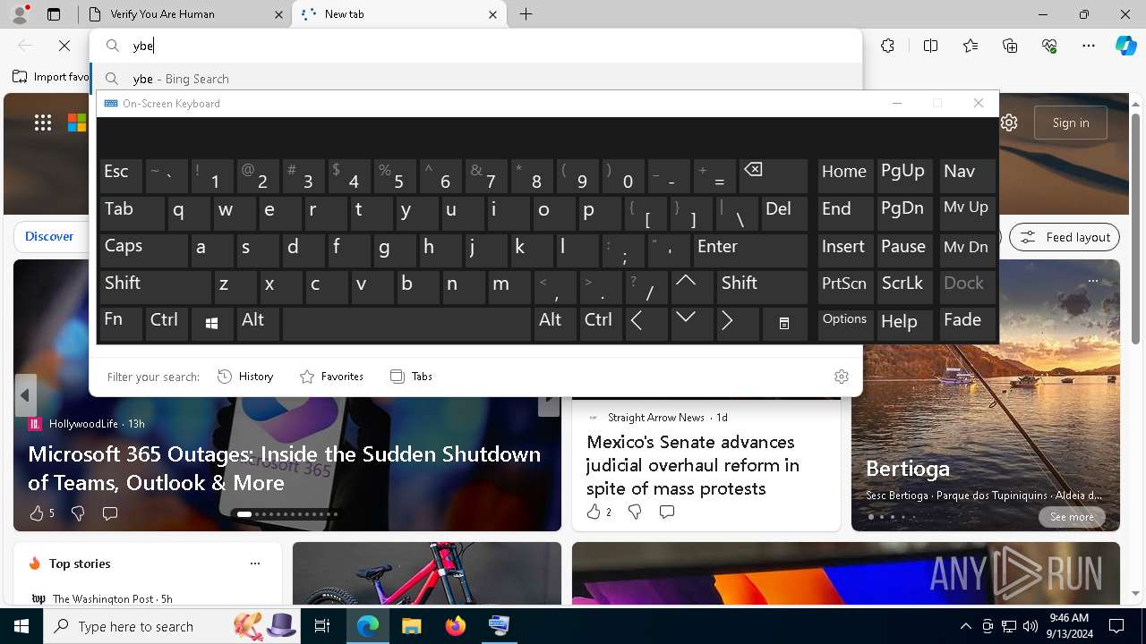Click the Windows logo key
Image resolution: width=1146 pixels, height=644 pixels.
coord(212,324)
